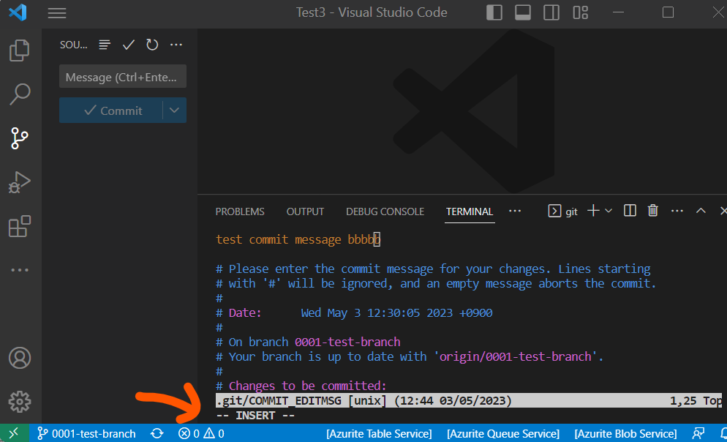
Task: Switch to the PROBLEMS tab
Action: (240, 211)
